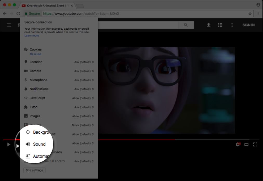This screenshot has height=181, width=263.
Task: Click the green Secure padlock icon
Action: (26, 14)
